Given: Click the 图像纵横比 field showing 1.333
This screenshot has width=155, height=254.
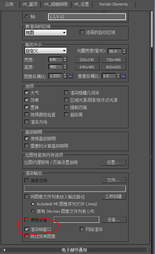Looking at the screenshot, I should (55, 76).
